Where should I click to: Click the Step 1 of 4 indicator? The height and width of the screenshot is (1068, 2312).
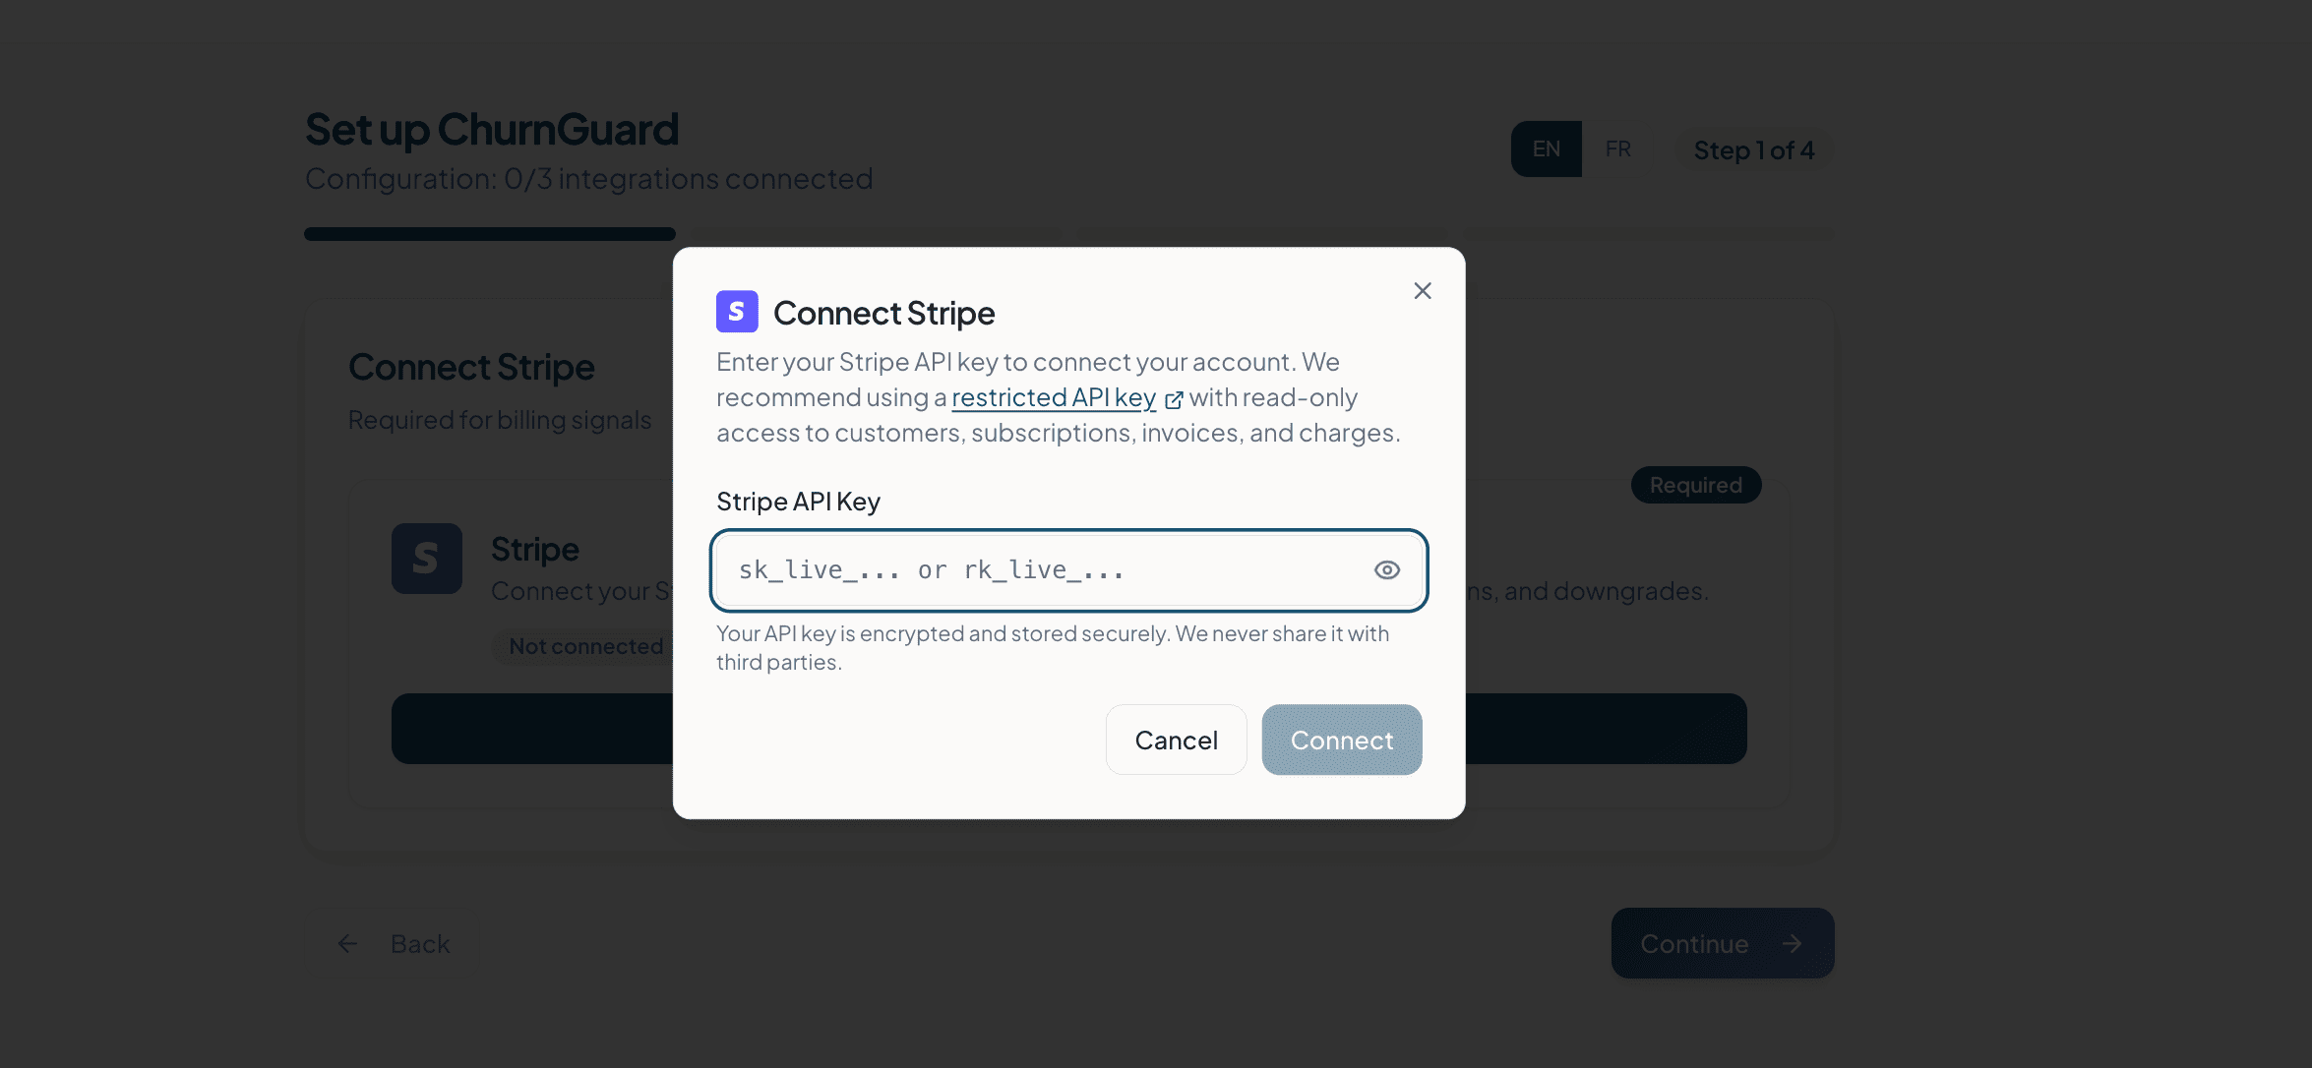coord(1753,150)
